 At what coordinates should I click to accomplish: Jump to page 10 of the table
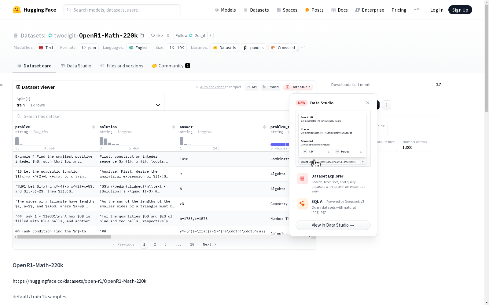click(x=192, y=244)
